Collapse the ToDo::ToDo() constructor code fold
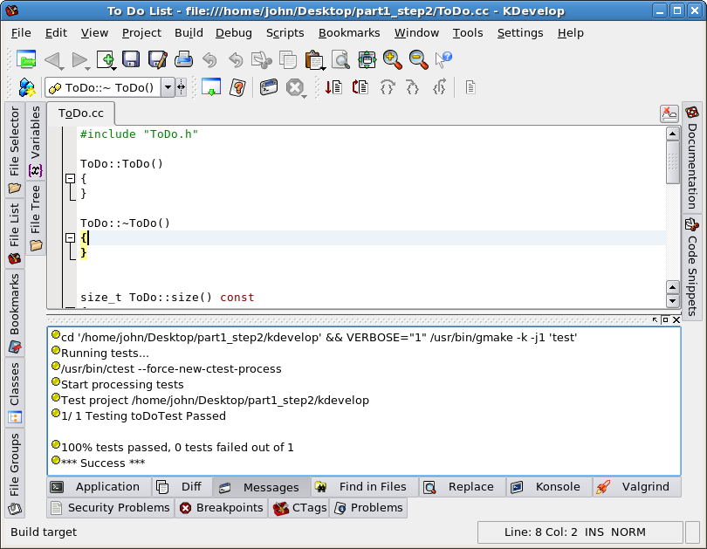This screenshot has height=549, width=707. [71, 179]
